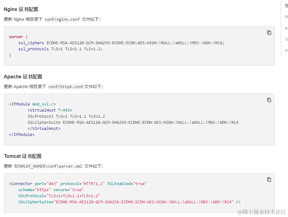Click the "Apache 证书配置" heading
Image resolution: width=288 pixels, height=217 pixels.
(x=23, y=76)
